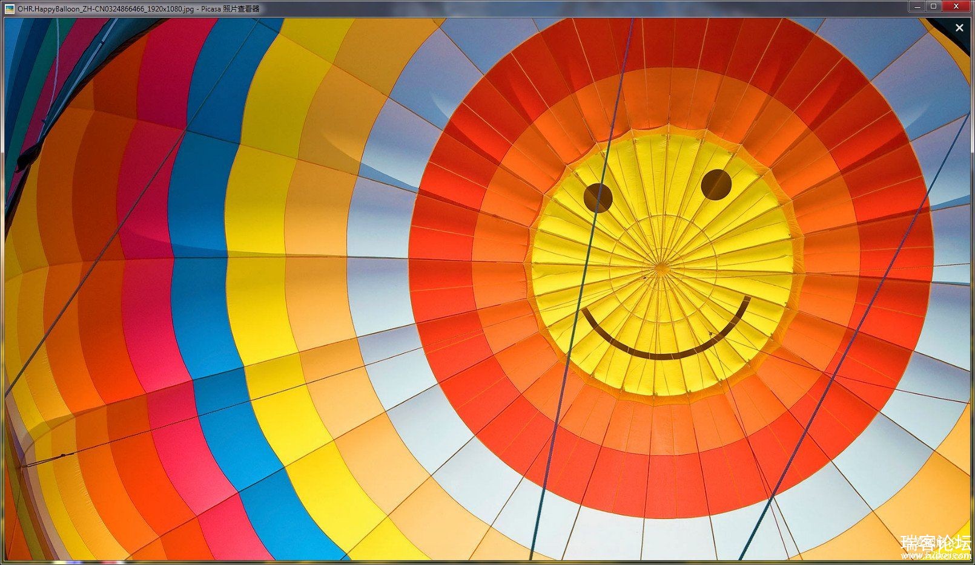Click the balloon photo in the viewer

click(487, 289)
